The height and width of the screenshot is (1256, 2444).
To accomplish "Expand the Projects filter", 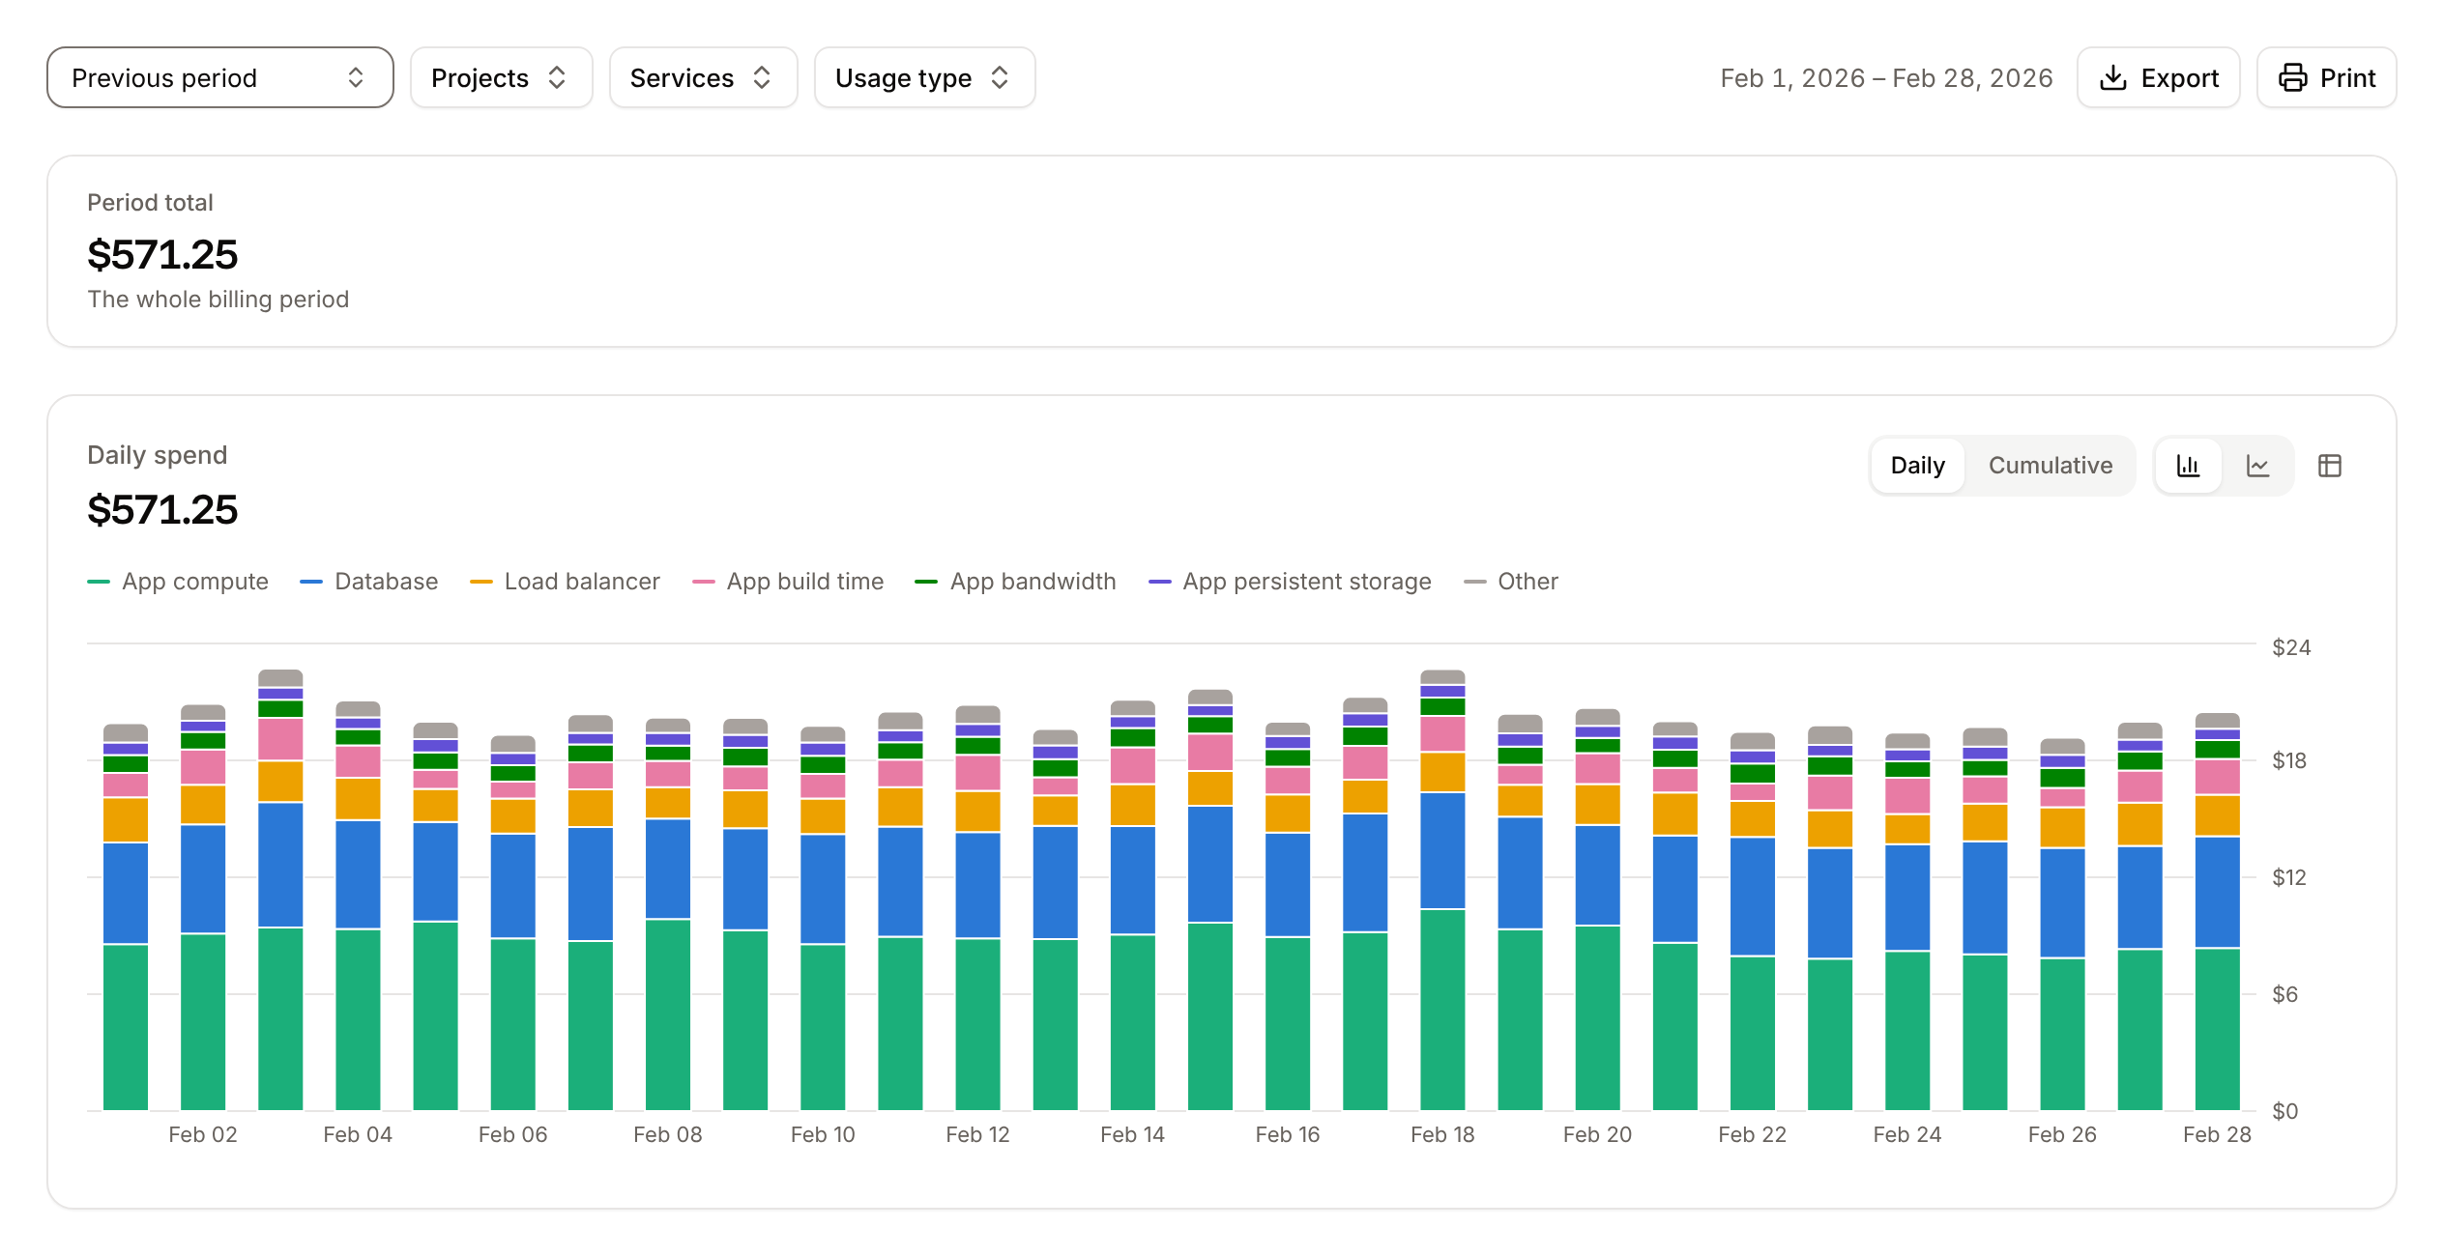I will point(501,77).
